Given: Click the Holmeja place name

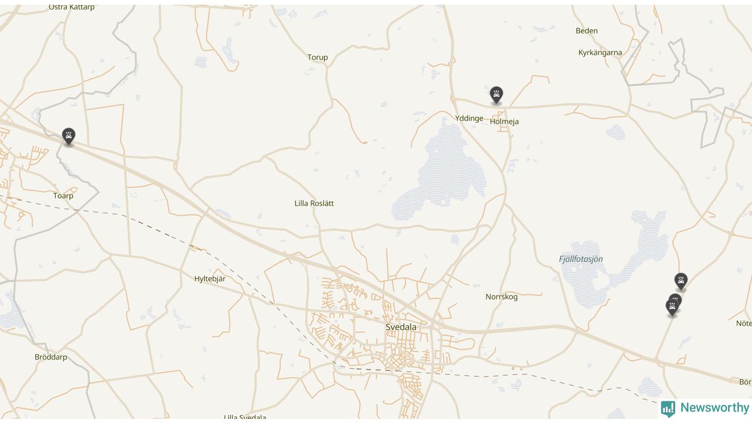Looking at the screenshot, I should [504, 122].
